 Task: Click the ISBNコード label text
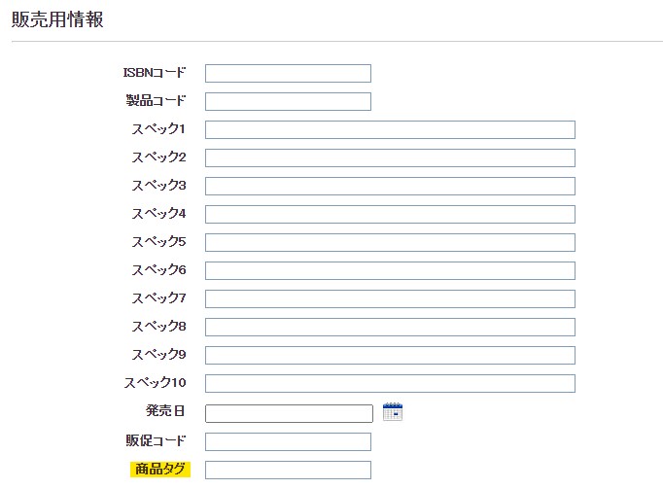[x=154, y=73]
